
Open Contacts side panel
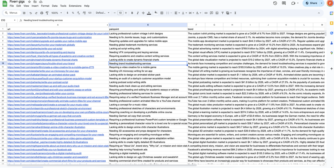click(331, 43)
